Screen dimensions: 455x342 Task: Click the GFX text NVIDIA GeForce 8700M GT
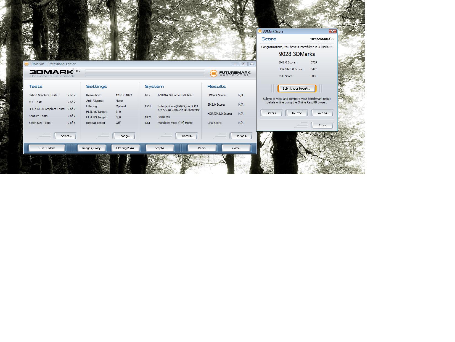[176, 95]
